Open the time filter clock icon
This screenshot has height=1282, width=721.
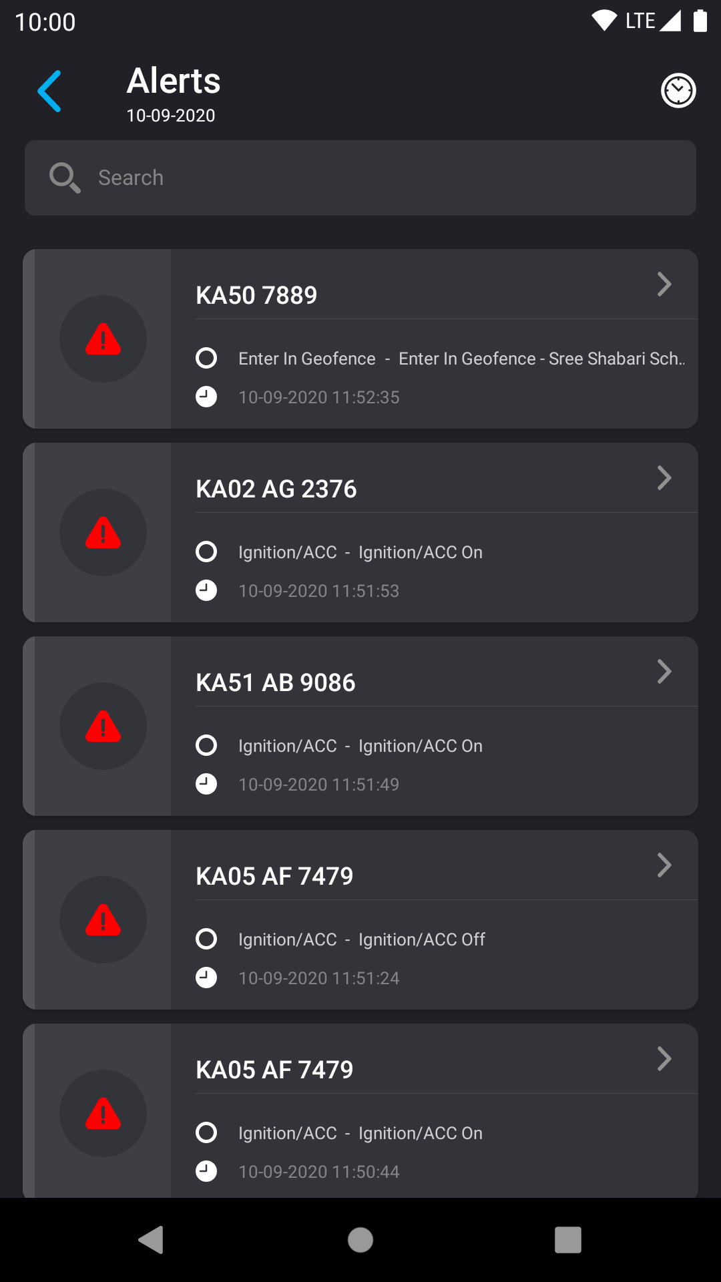tap(678, 90)
